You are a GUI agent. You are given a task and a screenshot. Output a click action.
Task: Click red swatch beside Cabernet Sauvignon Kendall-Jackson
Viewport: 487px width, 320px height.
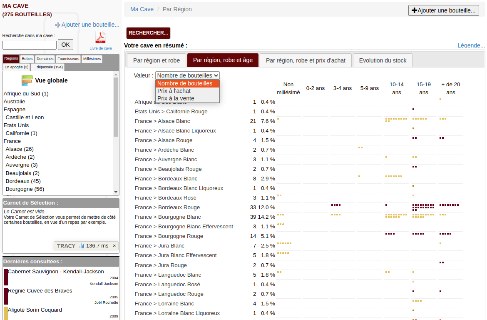(5, 277)
